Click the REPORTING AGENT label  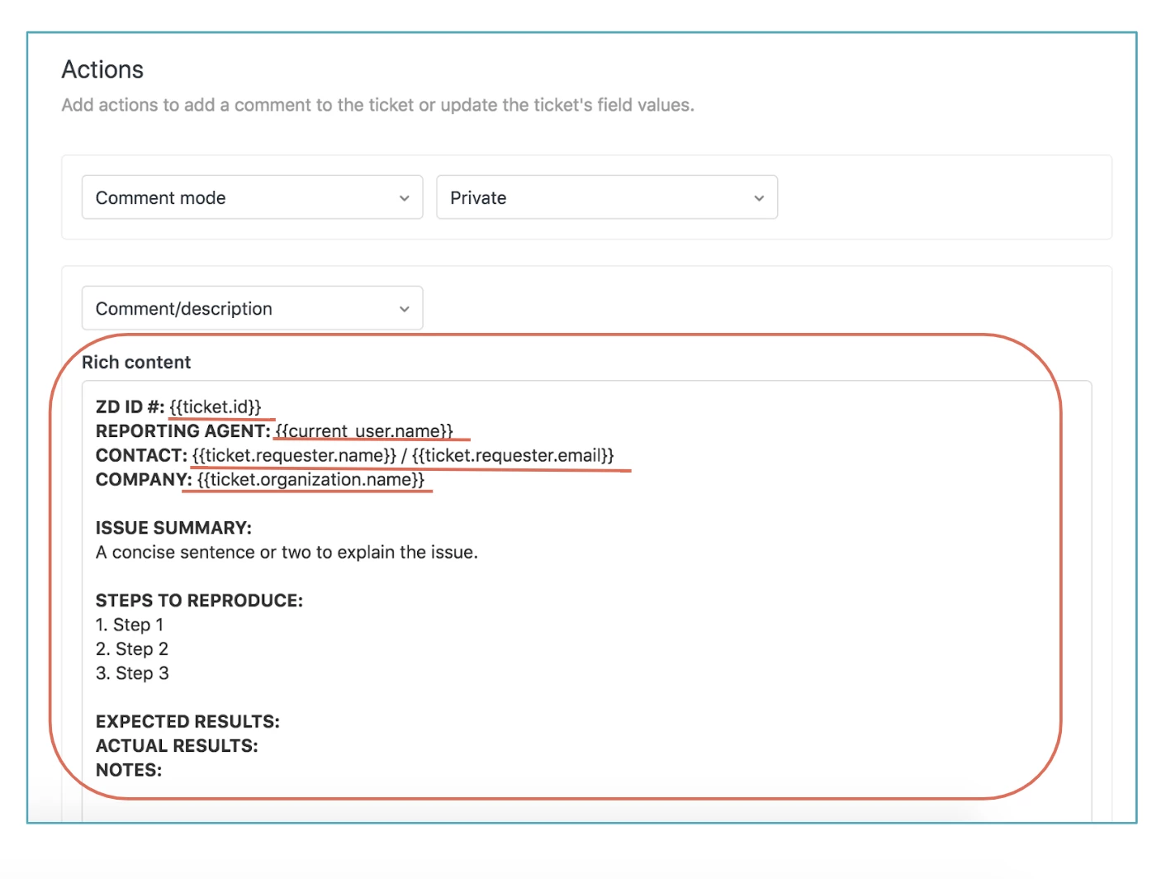[182, 431]
